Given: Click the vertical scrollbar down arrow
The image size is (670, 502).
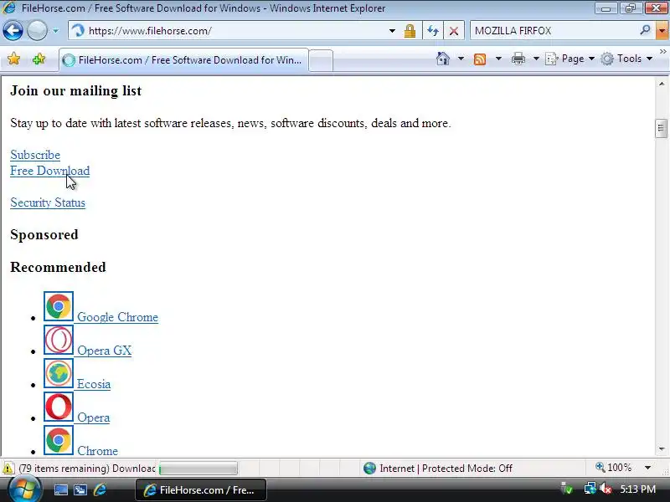Looking at the screenshot, I should click(662, 449).
